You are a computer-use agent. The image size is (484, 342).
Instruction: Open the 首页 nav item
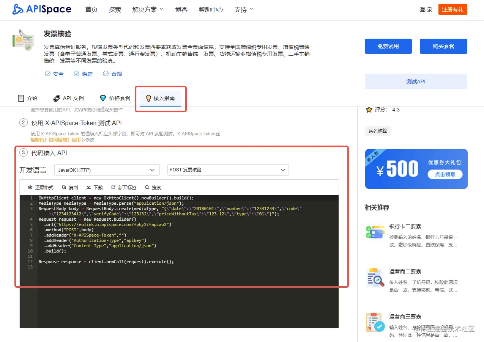tap(91, 10)
